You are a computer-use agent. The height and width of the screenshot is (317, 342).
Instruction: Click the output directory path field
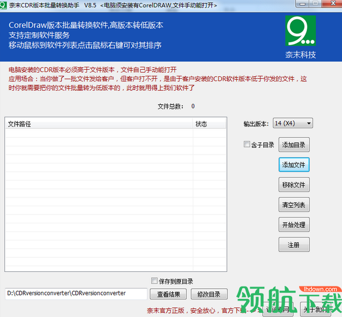pyautogui.click(x=76, y=294)
